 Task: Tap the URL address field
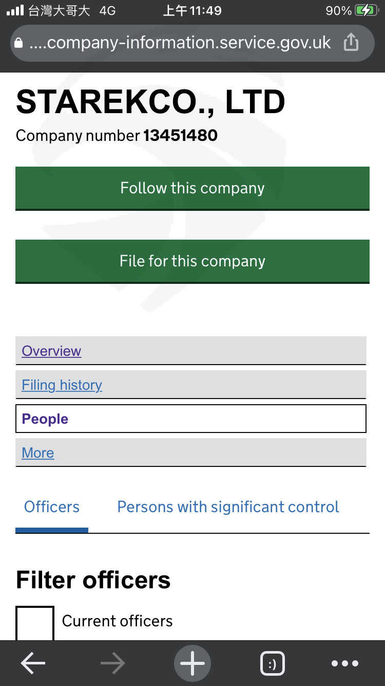click(x=180, y=43)
